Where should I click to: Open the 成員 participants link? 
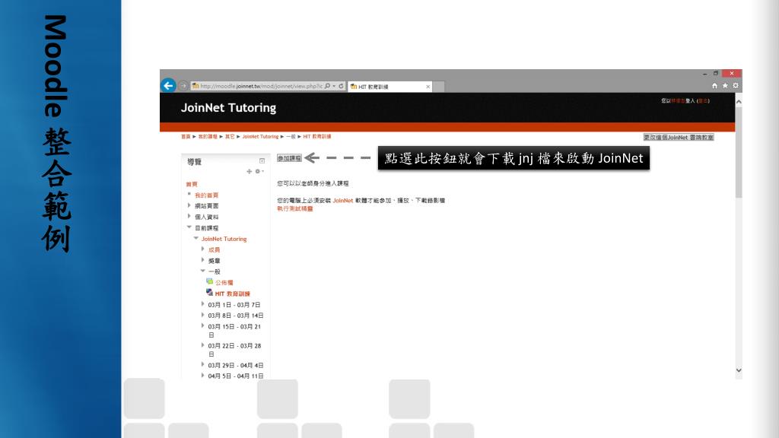(x=214, y=249)
